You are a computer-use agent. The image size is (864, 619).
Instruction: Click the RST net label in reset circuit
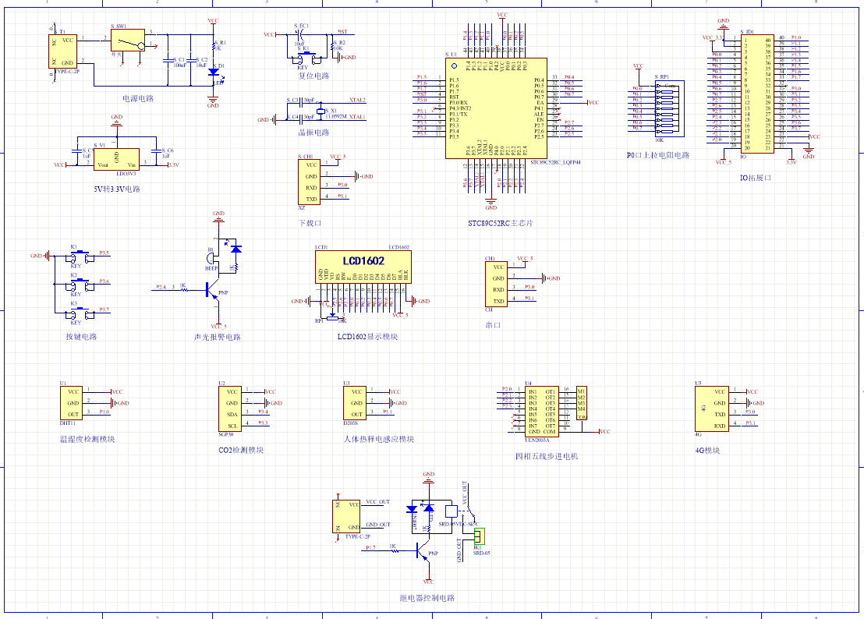[x=342, y=32]
